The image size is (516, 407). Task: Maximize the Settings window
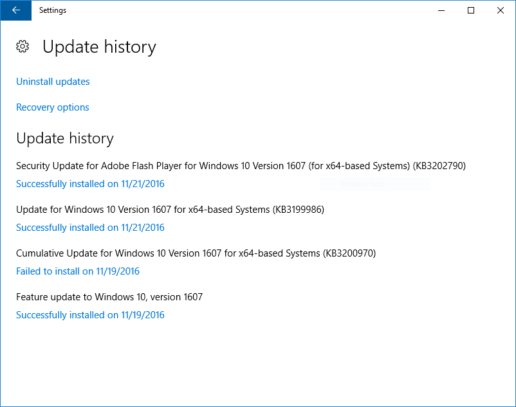(471, 10)
